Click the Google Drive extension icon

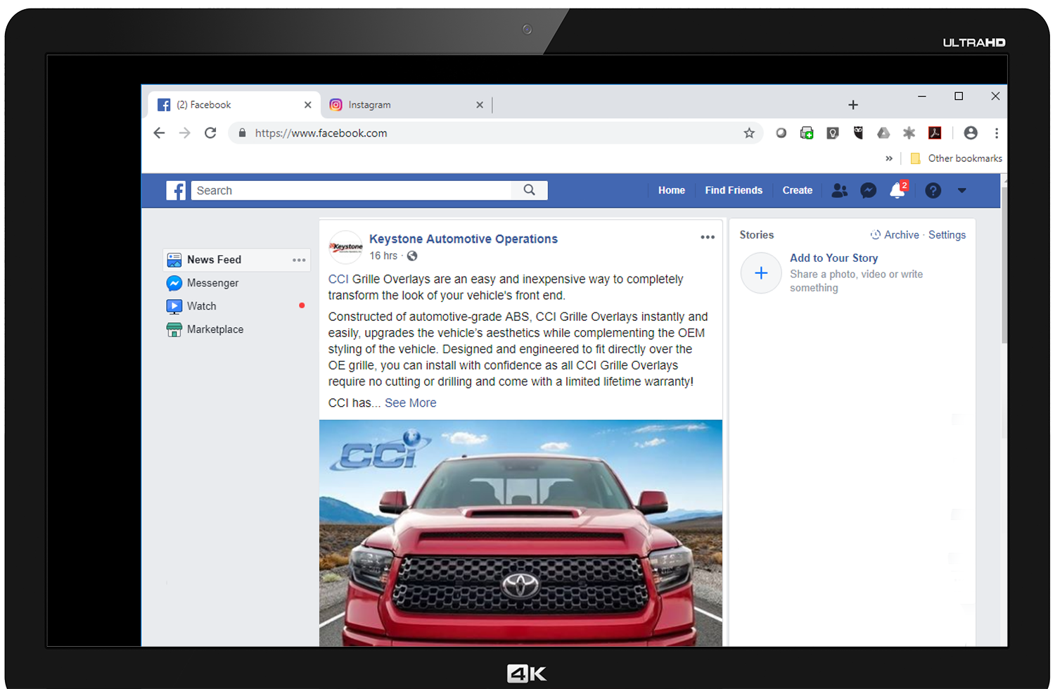click(x=883, y=133)
